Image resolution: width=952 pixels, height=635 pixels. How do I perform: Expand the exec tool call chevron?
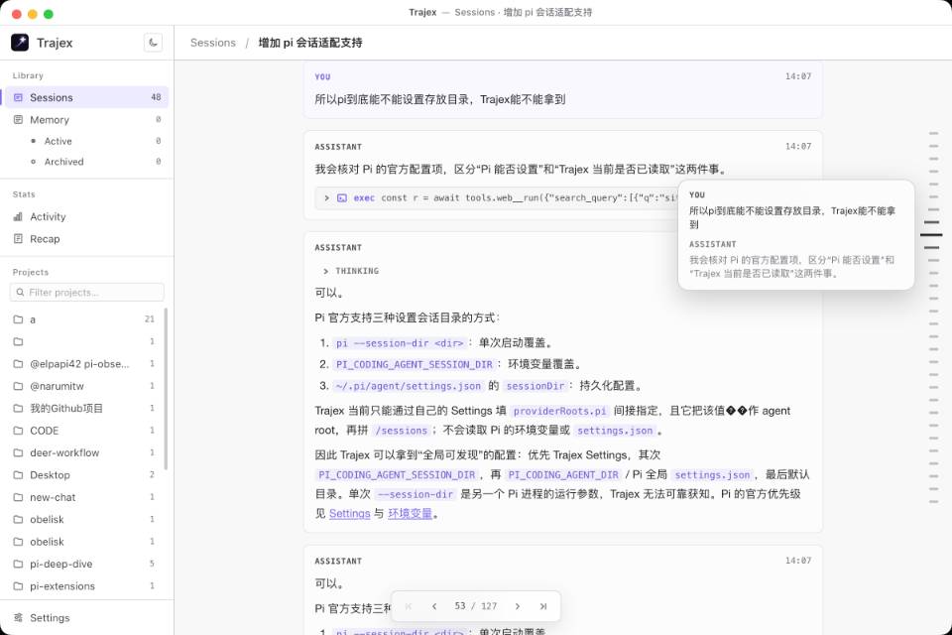326,198
